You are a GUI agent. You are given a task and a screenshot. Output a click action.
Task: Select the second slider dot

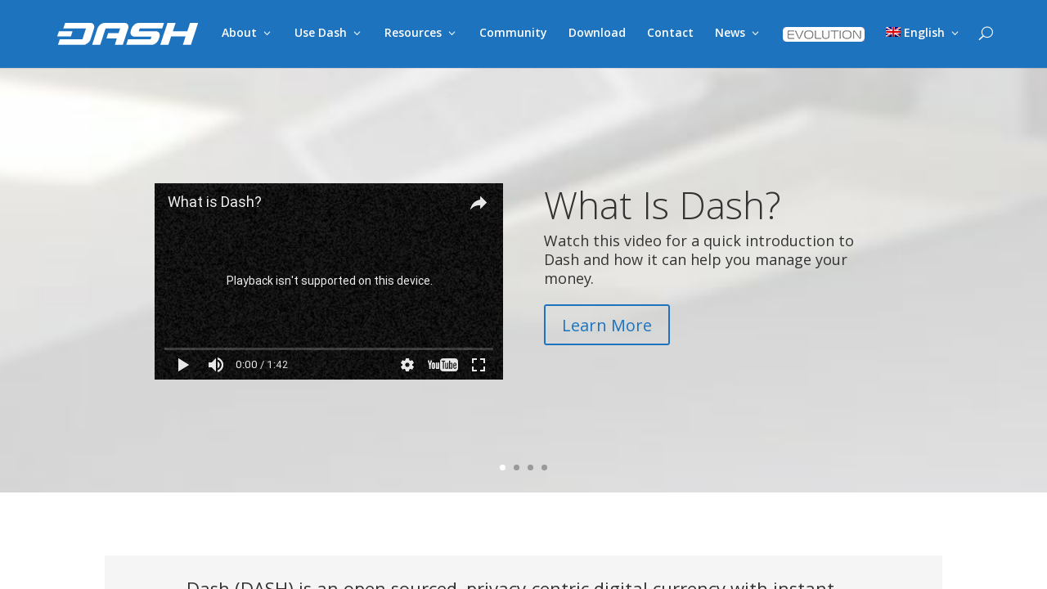[517, 468]
